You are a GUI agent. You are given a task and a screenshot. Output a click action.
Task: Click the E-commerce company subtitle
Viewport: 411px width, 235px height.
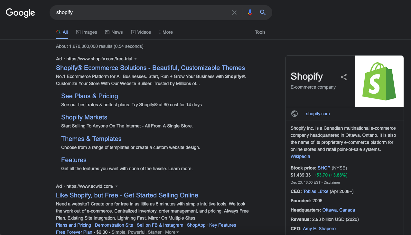tap(313, 87)
